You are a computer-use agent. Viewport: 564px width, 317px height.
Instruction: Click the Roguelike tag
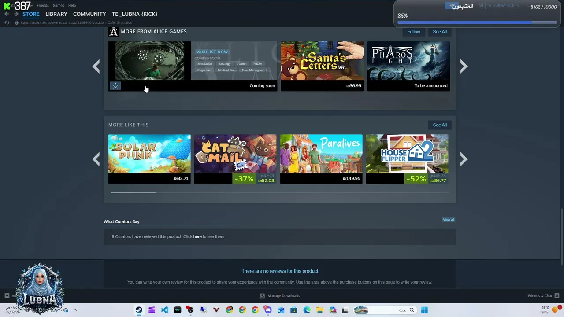click(x=204, y=70)
